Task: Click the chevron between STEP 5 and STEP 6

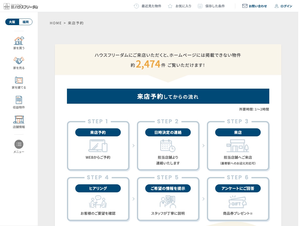Action: click(x=203, y=199)
